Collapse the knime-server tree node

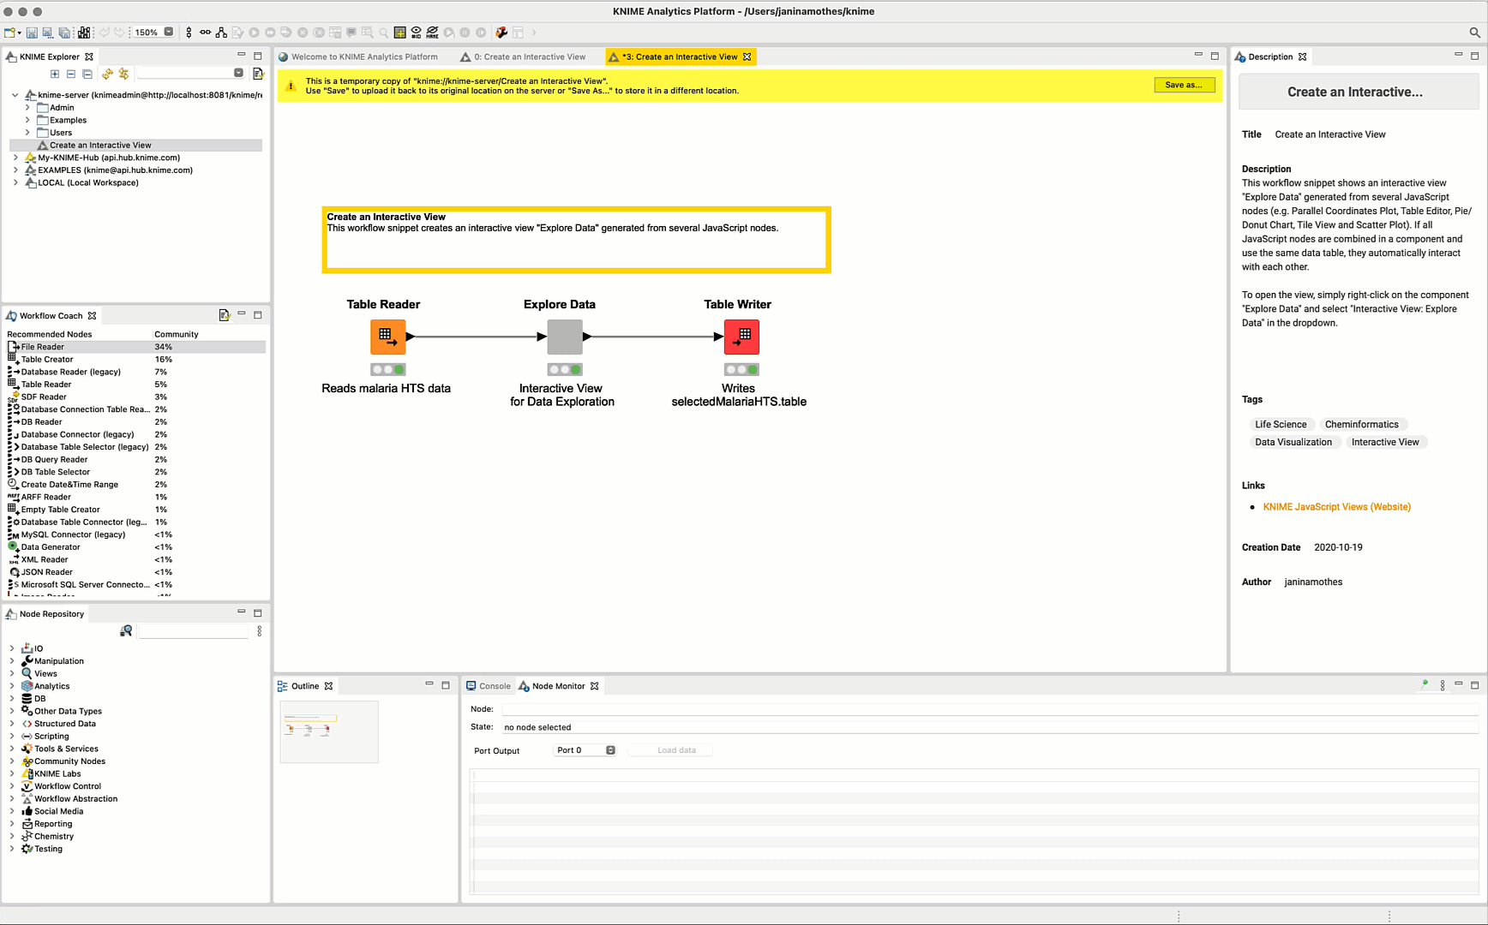15,95
